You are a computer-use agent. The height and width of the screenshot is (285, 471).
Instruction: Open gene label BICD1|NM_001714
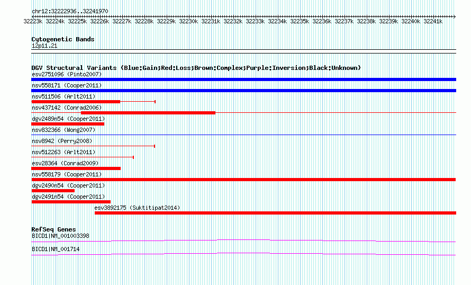pyautogui.click(x=56, y=249)
